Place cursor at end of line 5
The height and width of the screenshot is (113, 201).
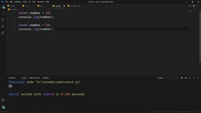pyautogui.click(x=55, y=29)
